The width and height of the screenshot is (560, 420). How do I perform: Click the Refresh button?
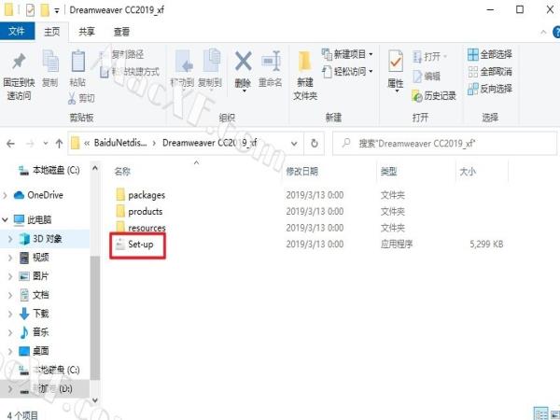[x=315, y=144]
